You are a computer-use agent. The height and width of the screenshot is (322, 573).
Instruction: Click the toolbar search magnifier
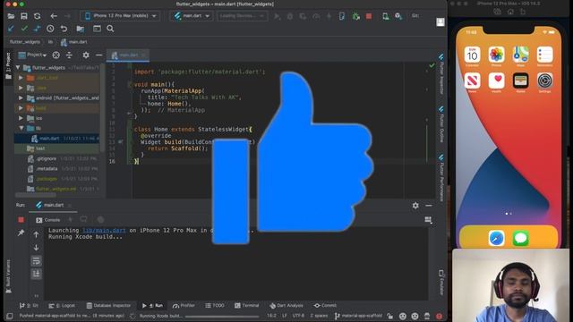(x=110, y=29)
